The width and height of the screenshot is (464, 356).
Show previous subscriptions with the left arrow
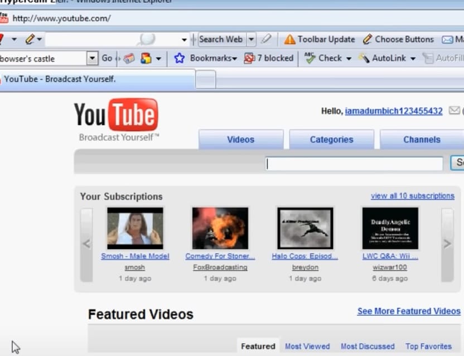(86, 244)
